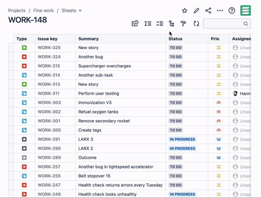Image resolution: width=261 pixels, height=198 pixels.
Task: Enable the hierarchy view icon
Action: [172, 23]
